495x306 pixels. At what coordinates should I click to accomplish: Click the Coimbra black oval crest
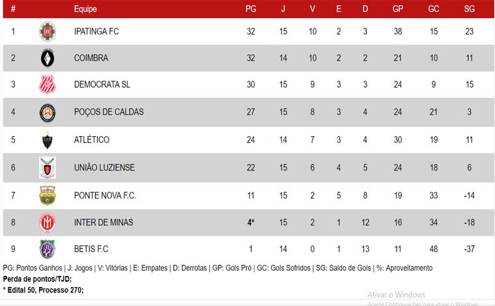48,58
